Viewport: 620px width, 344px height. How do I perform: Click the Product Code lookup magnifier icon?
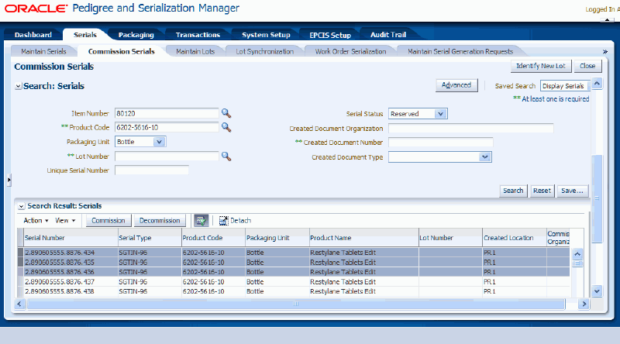226,127
